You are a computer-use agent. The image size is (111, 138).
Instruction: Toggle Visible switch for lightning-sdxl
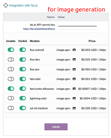[x=23, y=98]
